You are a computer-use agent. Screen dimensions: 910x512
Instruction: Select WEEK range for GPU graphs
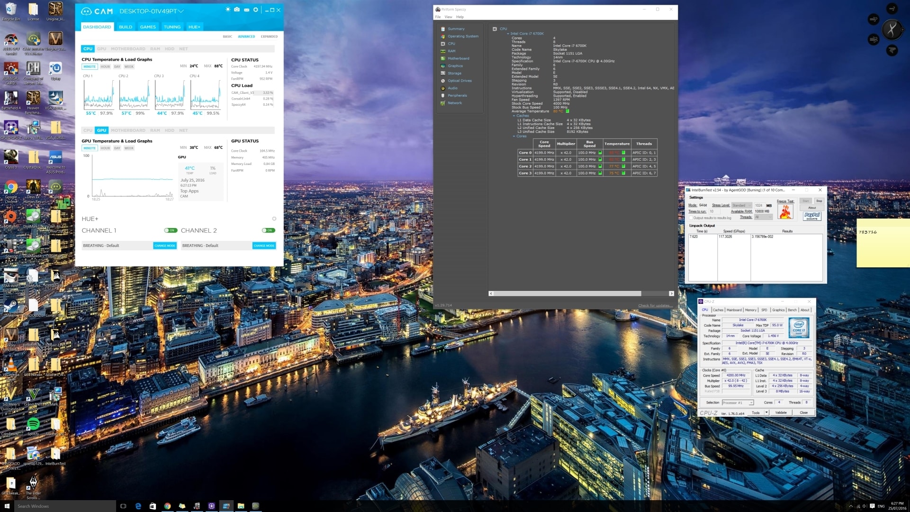[x=129, y=148]
